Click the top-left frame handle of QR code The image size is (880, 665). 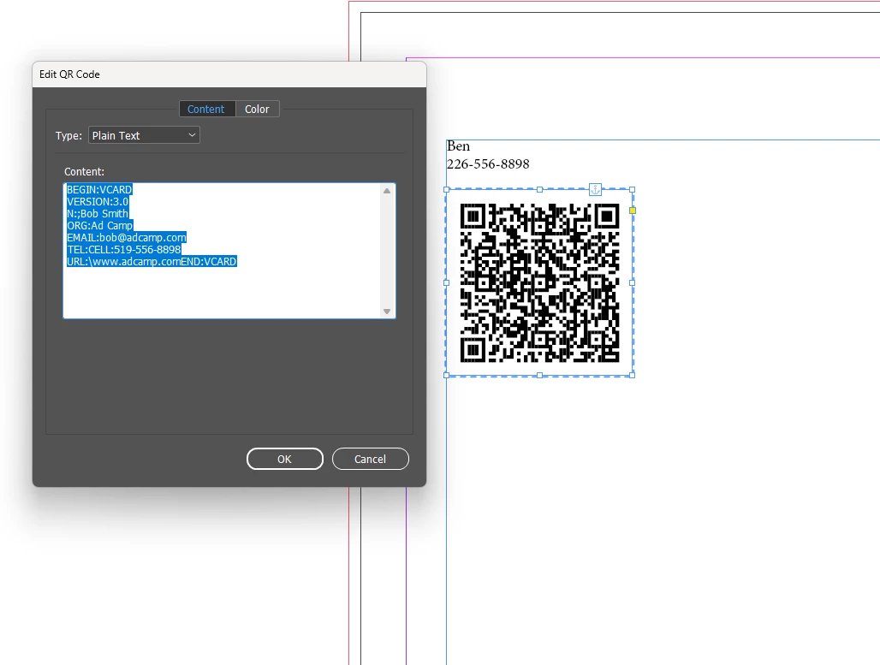447,190
